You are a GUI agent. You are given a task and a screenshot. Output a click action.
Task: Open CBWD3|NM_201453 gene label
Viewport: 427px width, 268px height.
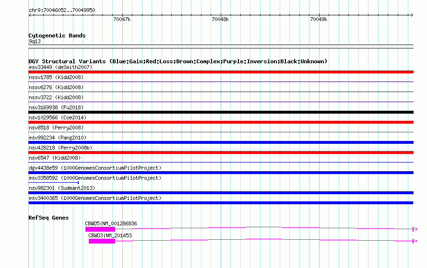tap(110, 235)
